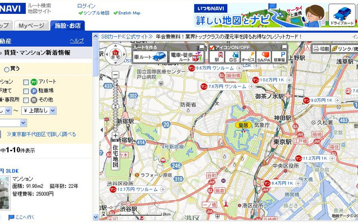Expand plus icon beside 7.6万円 ワンルーム listing
358x223 pixels.
[251, 86]
